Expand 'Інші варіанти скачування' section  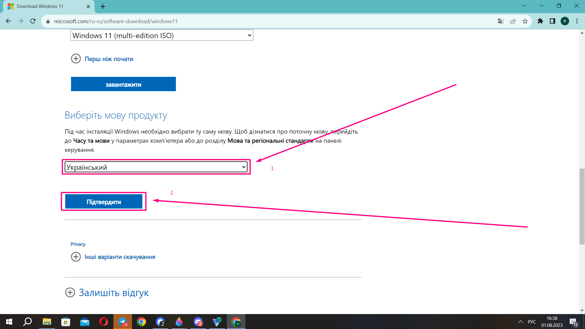[x=113, y=257]
